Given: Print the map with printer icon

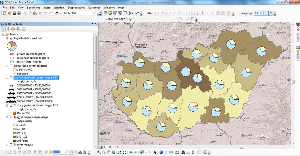Looking at the screenshot, I should (x=19, y=13).
